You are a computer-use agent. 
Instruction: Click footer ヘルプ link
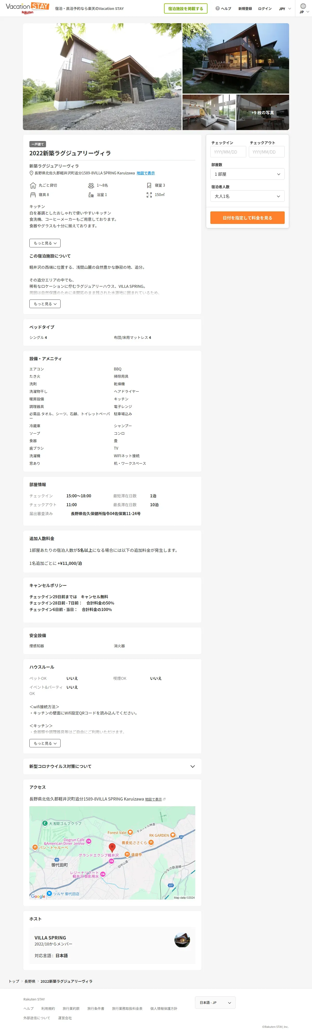pos(28,1008)
